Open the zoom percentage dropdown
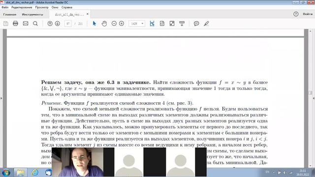 click(142, 24)
